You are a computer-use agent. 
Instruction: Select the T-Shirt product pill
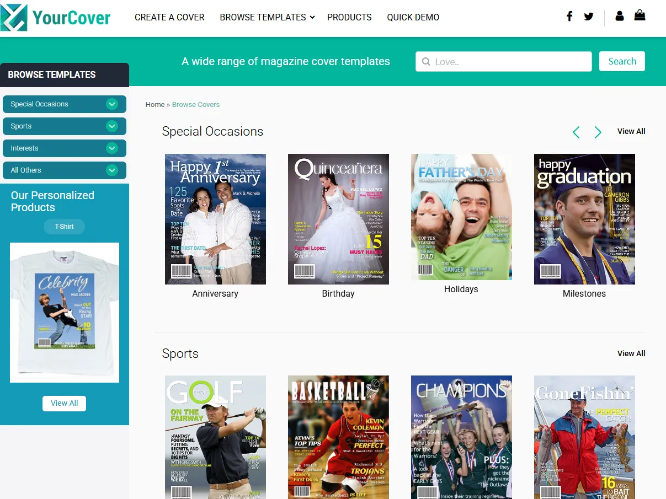point(64,227)
